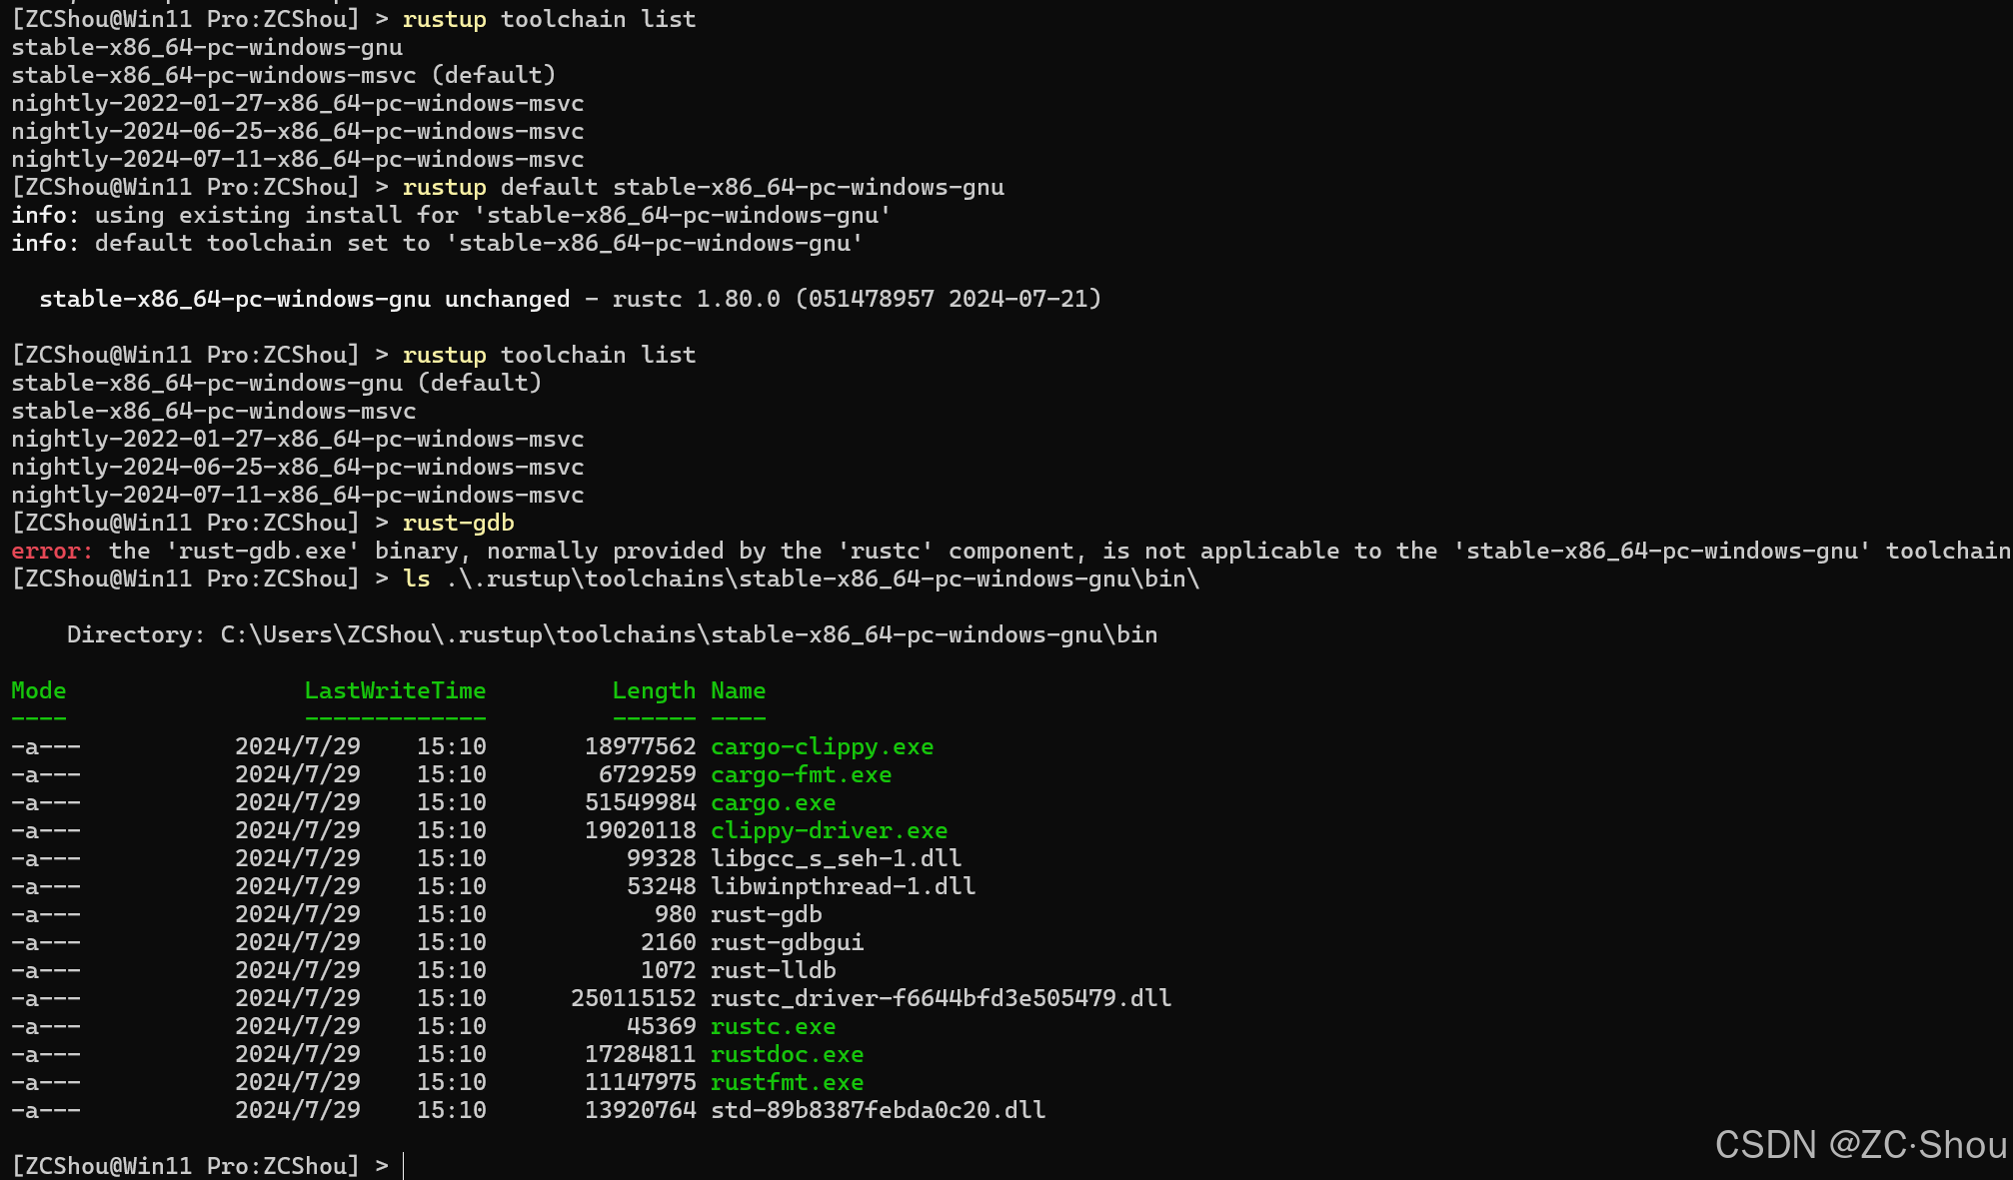Click the clippy-driver.exe entry
Image resolution: width=2013 pixels, height=1180 pixels.
pyautogui.click(x=829, y=830)
